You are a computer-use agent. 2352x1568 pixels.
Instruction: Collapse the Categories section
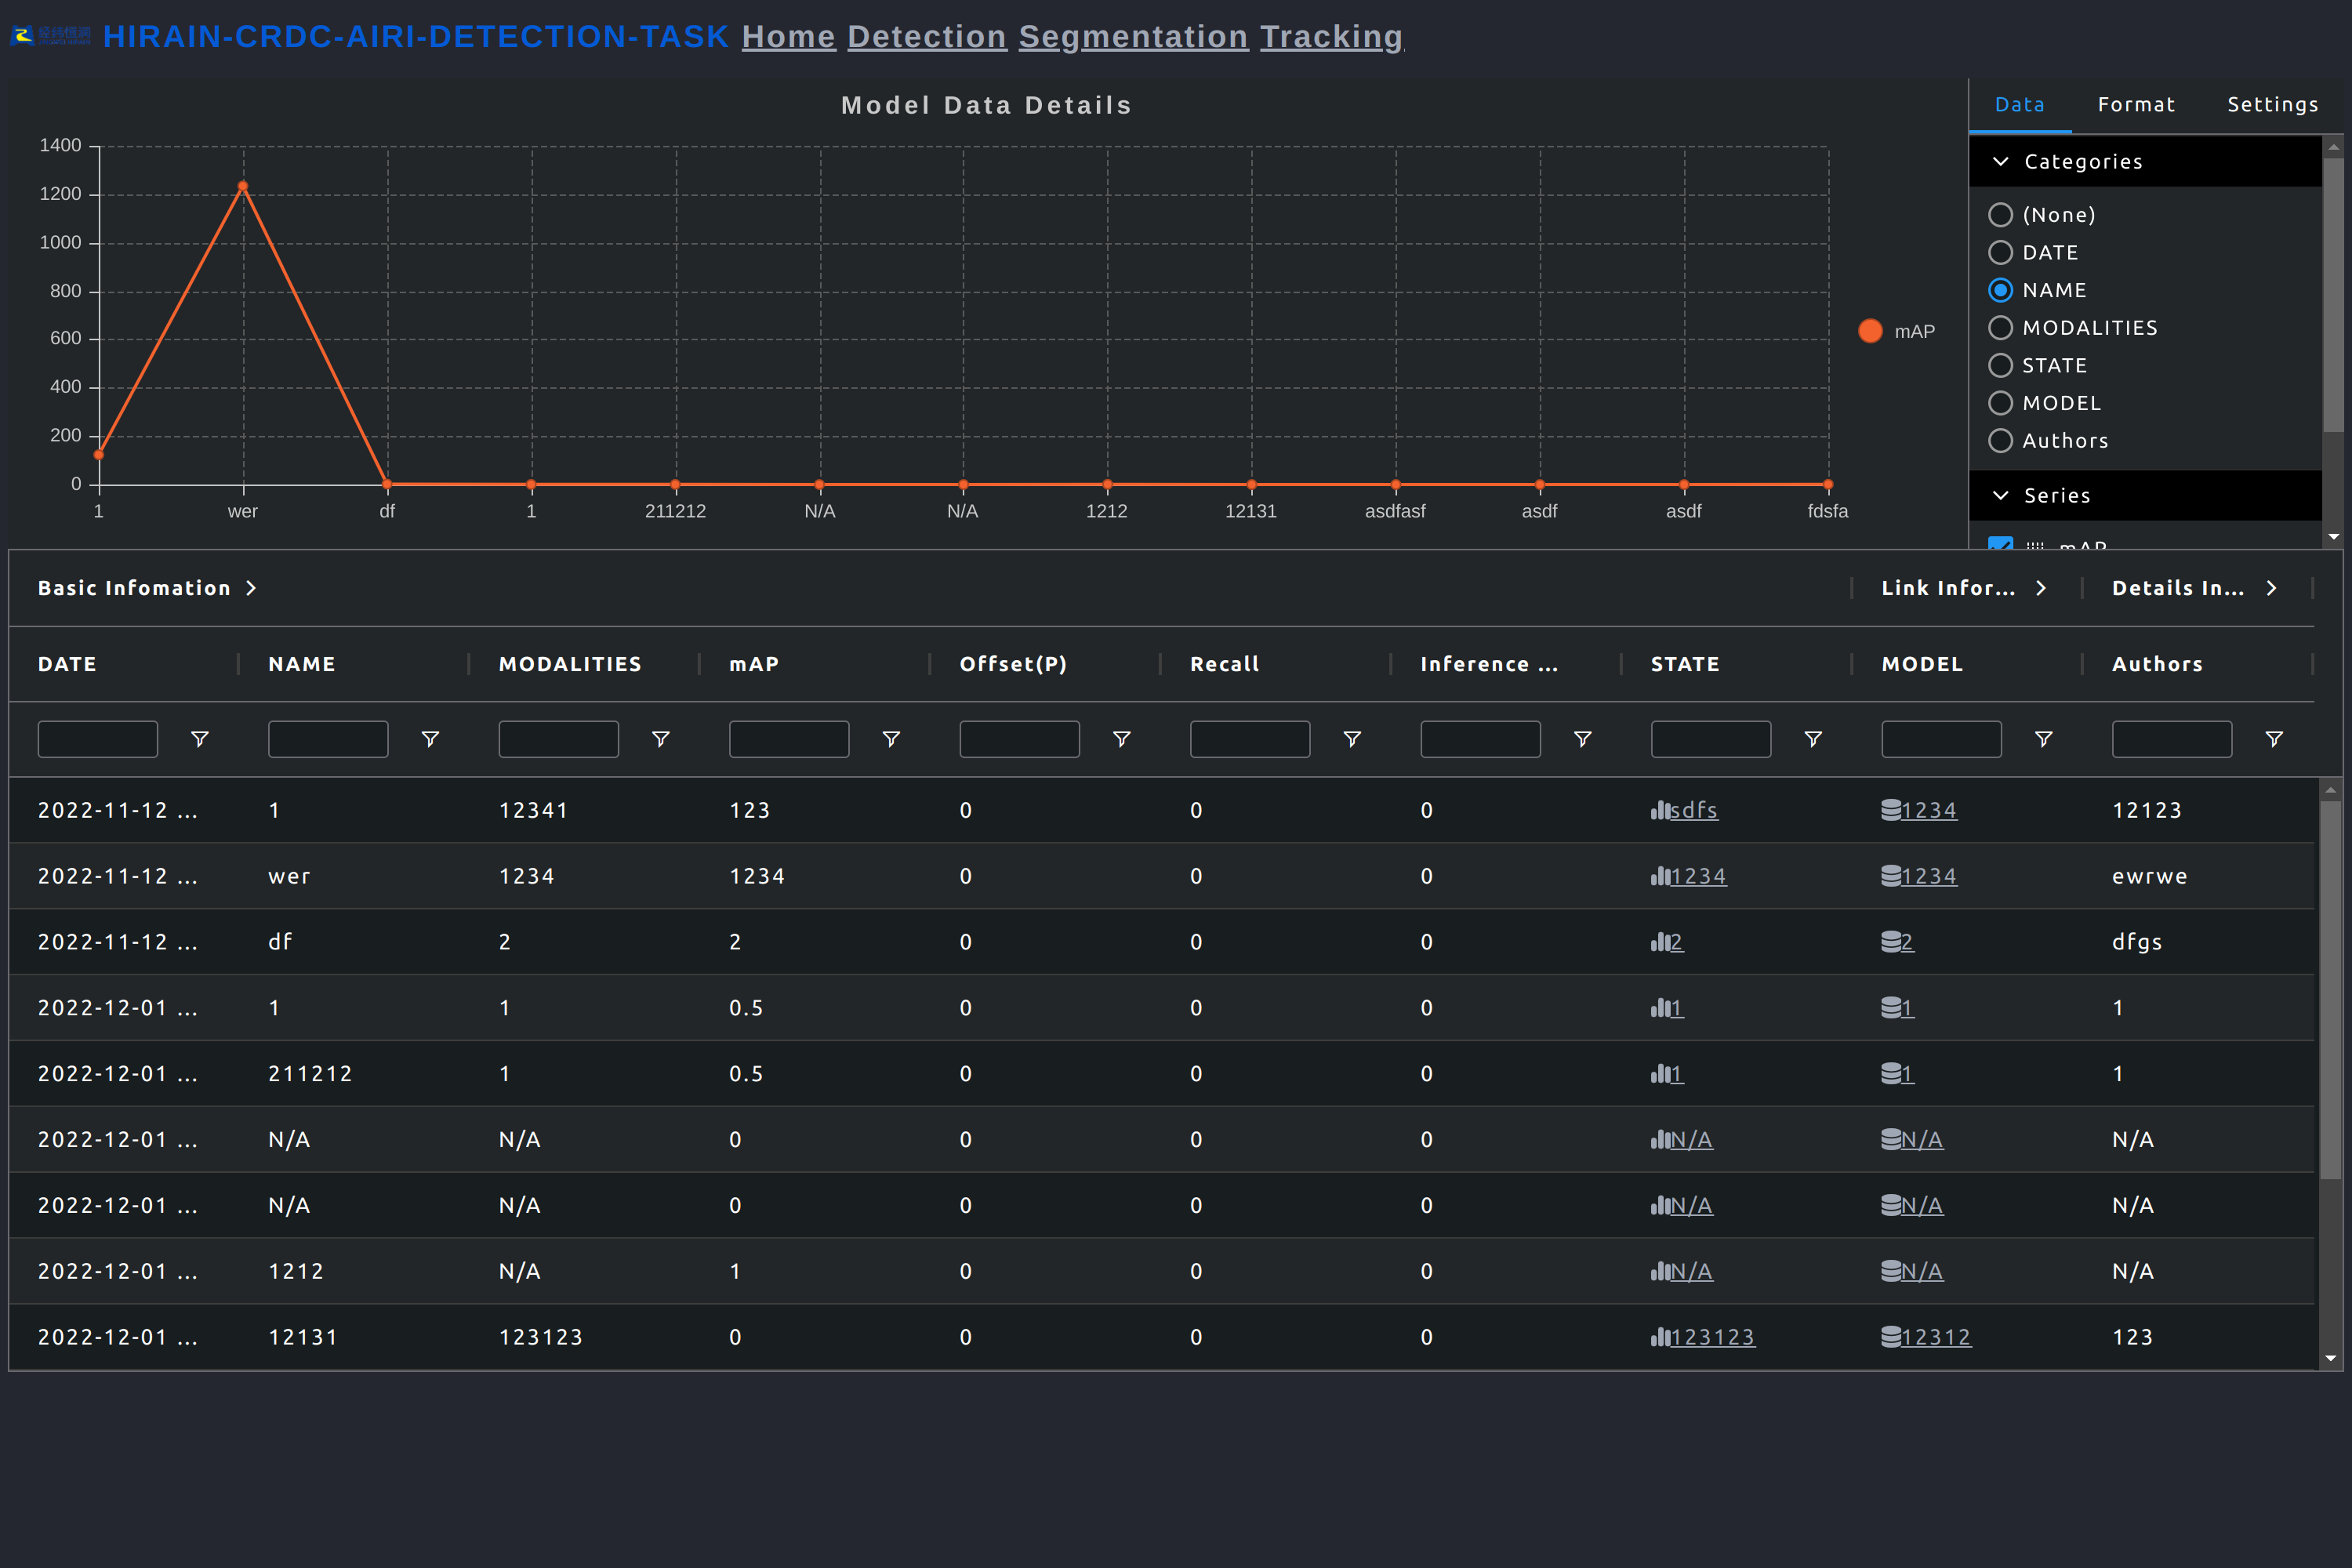pos(2000,162)
